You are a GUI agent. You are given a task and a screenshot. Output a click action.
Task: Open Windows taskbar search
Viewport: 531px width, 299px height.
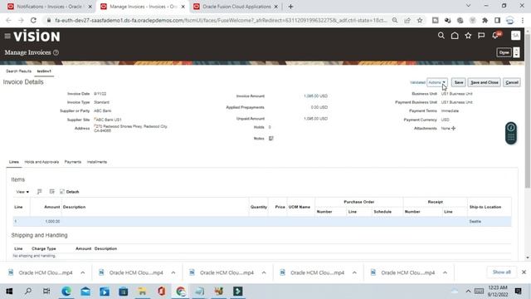[x=28, y=292]
